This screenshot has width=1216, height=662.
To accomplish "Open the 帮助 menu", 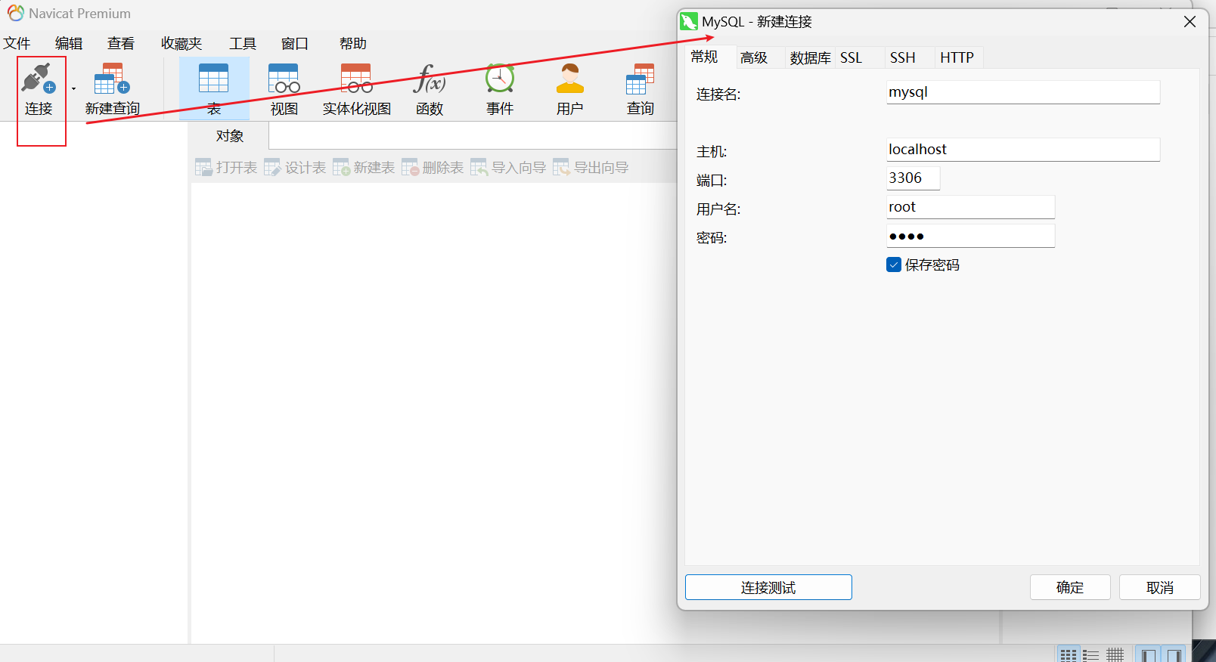I will pyautogui.click(x=353, y=43).
